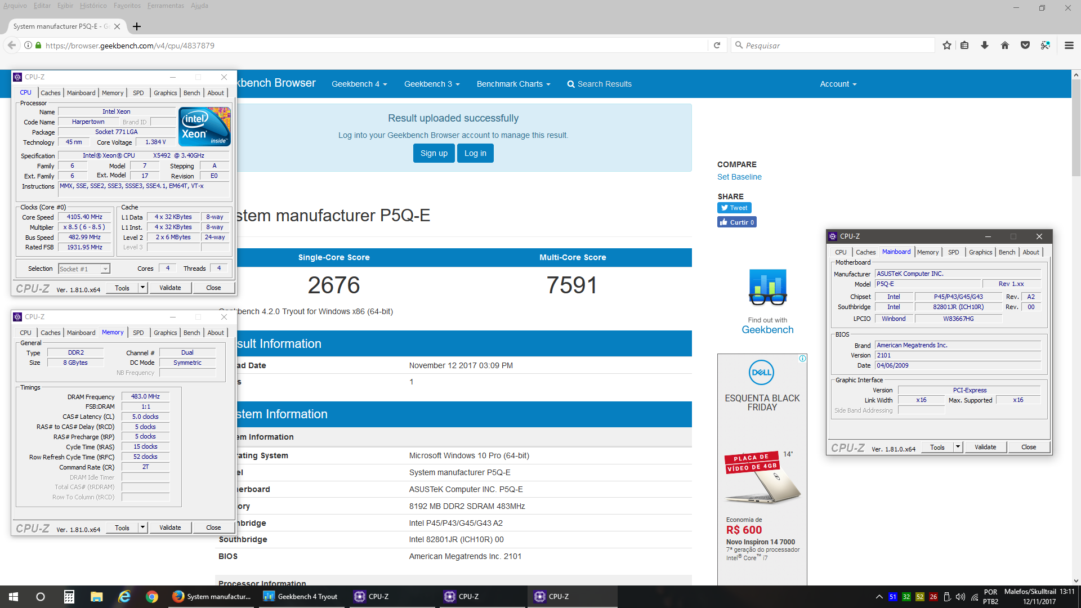
Task: Click Validate in the Mainboard CPU-Z window
Action: click(x=985, y=447)
